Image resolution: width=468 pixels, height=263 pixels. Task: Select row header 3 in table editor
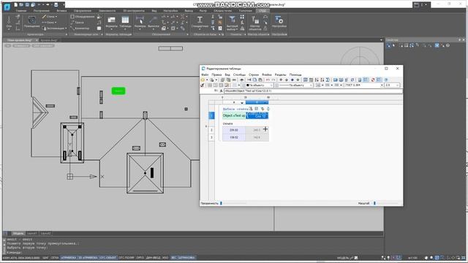(x=211, y=137)
